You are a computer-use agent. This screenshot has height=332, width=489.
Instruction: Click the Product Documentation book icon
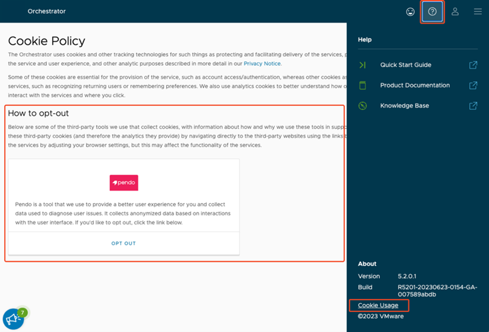coord(363,85)
